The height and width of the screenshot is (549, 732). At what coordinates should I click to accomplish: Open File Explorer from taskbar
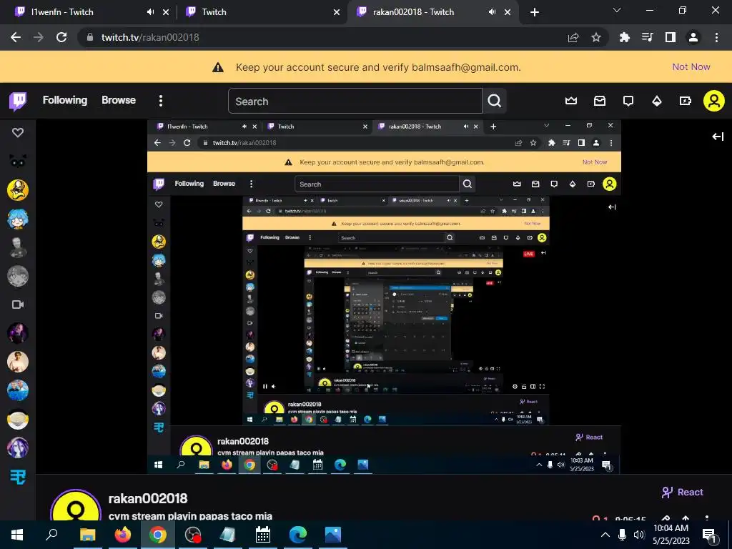pyautogui.click(x=88, y=535)
